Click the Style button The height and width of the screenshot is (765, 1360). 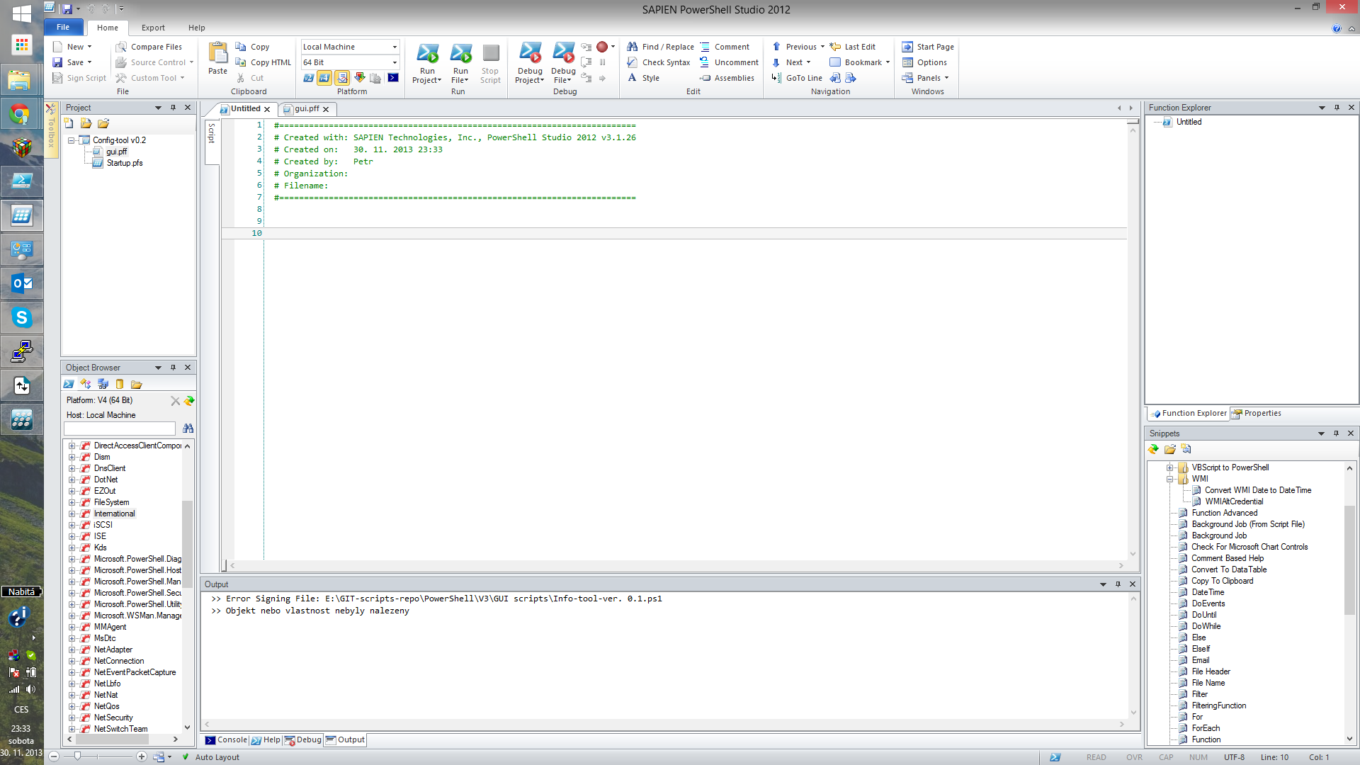[643, 78]
